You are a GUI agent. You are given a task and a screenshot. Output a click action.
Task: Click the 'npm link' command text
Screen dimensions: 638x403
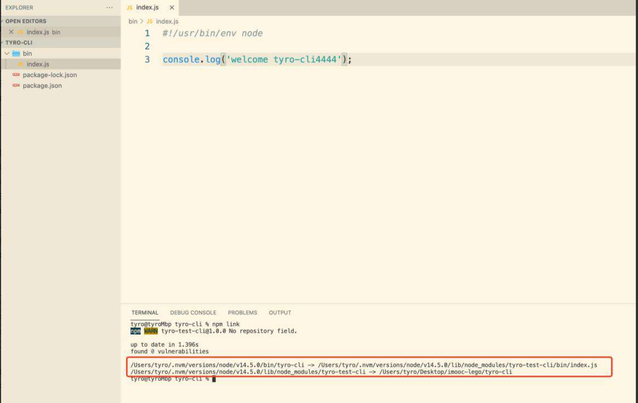[226, 324]
